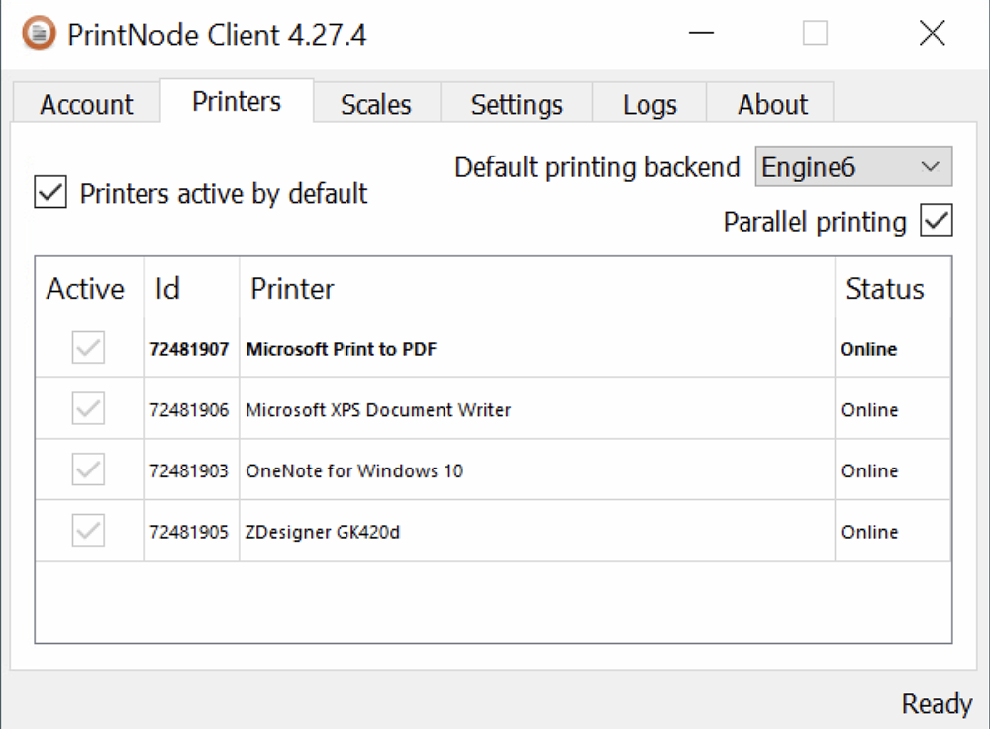Select the Printers tab

pos(237,101)
